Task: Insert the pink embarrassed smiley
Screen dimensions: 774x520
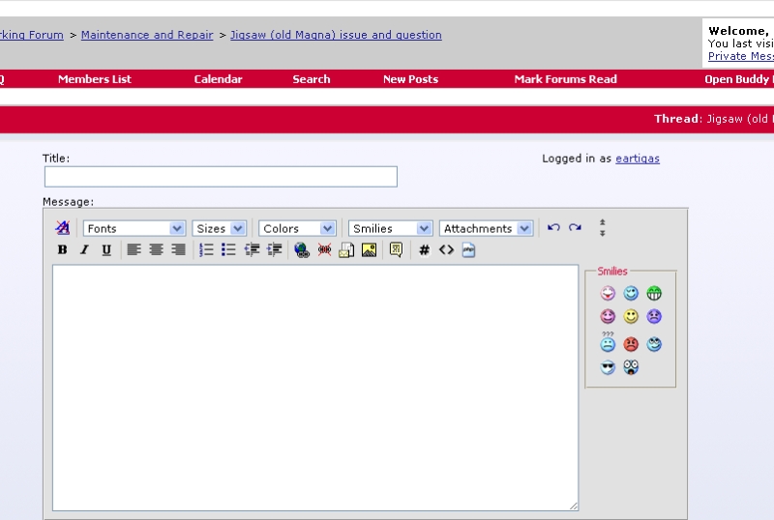Action: pos(608,316)
